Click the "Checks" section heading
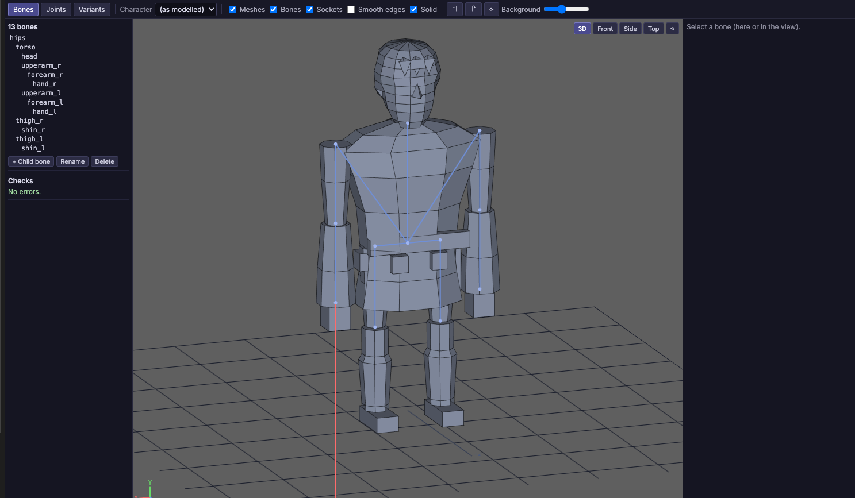 click(x=21, y=181)
